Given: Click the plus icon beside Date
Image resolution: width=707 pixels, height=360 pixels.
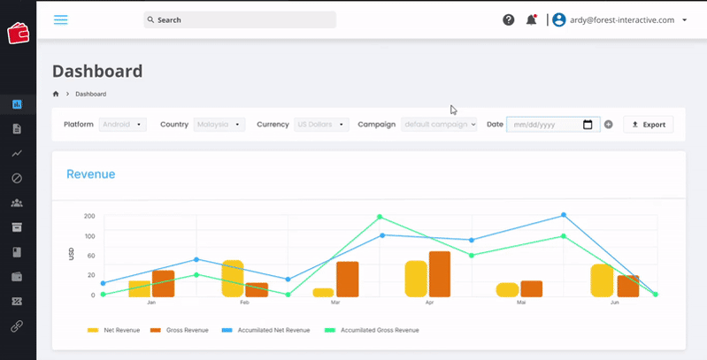Looking at the screenshot, I should 609,125.
